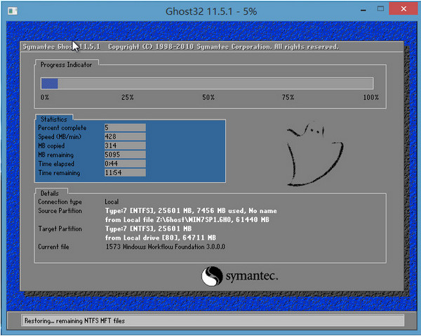Select the Time elapsed value 0:44
The width and height of the screenshot is (421, 336).
pos(125,164)
